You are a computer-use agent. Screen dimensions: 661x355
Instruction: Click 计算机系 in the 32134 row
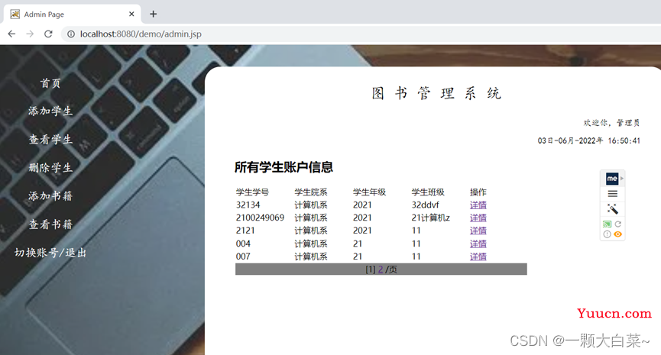click(x=311, y=205)
